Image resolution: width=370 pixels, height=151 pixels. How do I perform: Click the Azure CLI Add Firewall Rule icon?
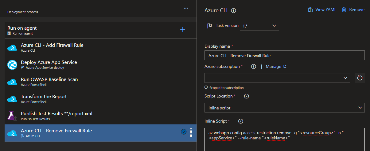pos(12,47)
